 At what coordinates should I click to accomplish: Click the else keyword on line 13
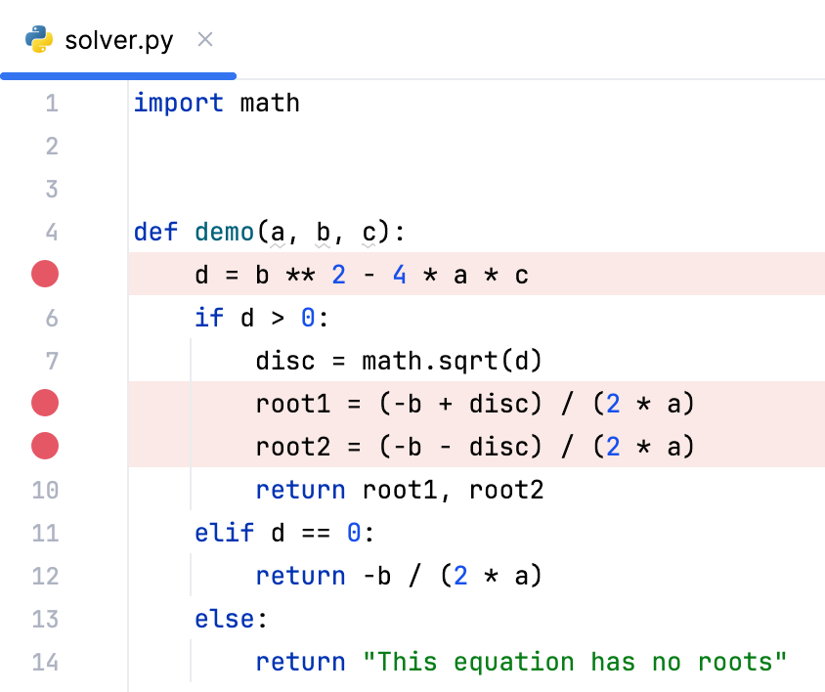[220, 619]
